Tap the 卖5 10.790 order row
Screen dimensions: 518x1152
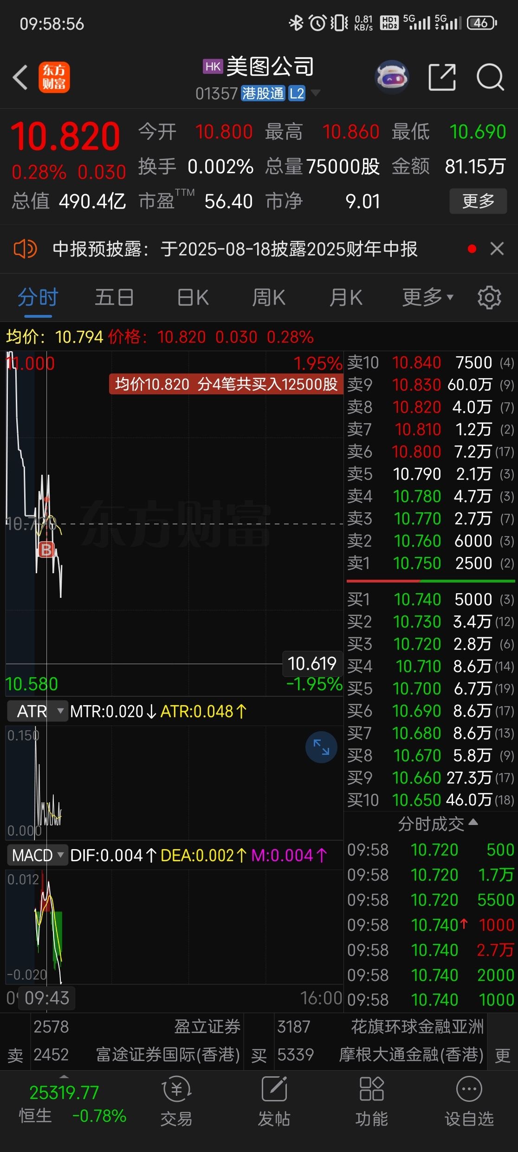[x=431, y=474]
